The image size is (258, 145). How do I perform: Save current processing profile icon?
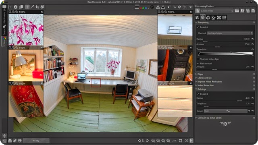tap(242, 11)
